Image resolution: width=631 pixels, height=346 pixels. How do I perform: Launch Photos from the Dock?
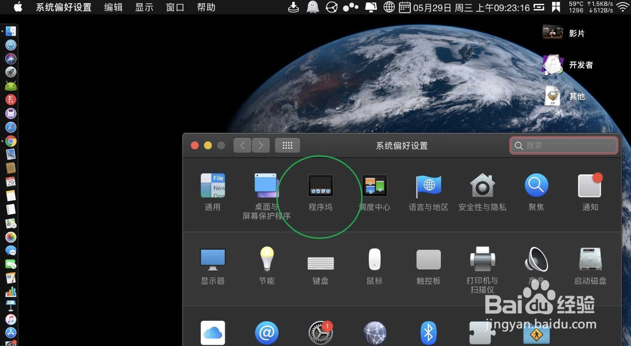pyautogui.click(x=11, y=237)
